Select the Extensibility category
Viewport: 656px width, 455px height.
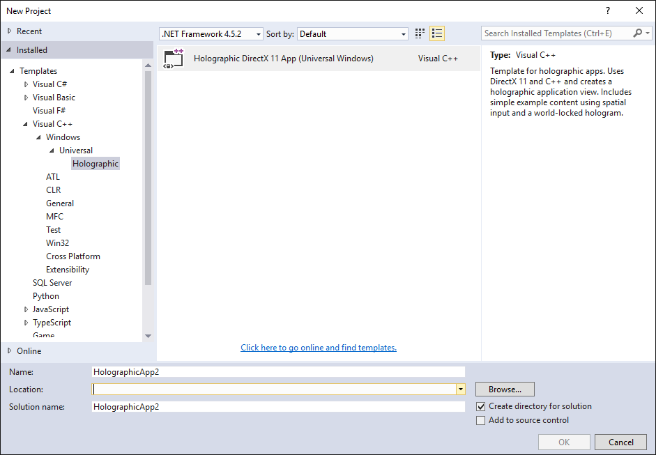(x=68, y=270)
